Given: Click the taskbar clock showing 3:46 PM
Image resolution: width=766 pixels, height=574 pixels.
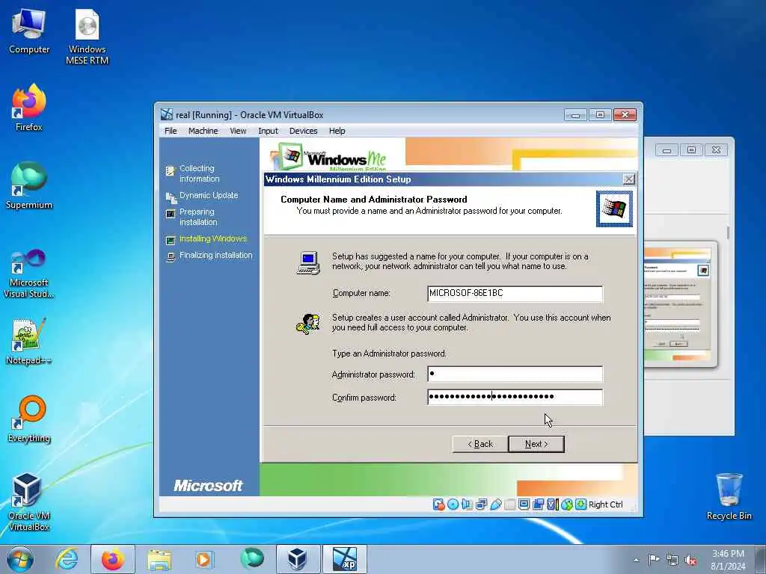Looking at the screenshot, I should click(729, 559).
